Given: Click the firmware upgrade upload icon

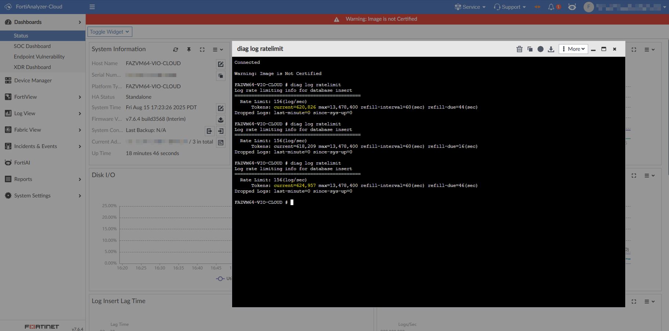Looking at the screenshot, I should coord(221,120).
